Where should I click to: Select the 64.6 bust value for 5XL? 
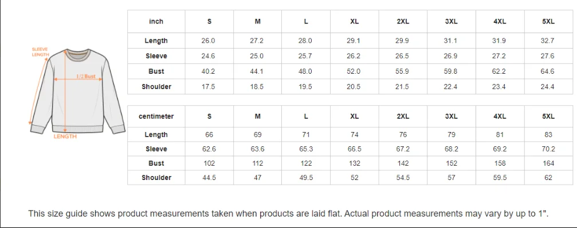(x=548, y=71)
